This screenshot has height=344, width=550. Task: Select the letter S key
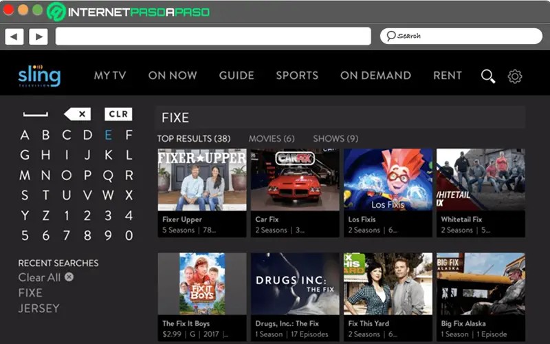pyautogui.click(x=25, y=195)
